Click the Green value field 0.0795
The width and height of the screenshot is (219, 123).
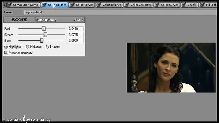pyautogui.click(x=76, y=35)
